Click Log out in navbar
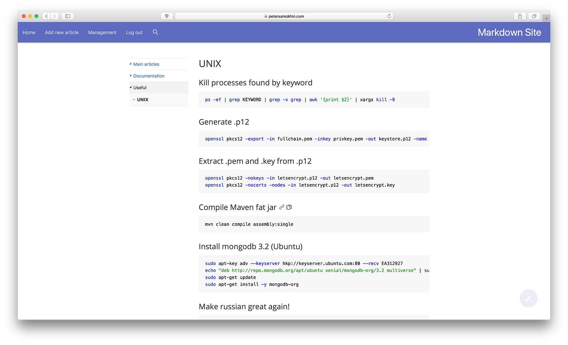 pos(134,32)
